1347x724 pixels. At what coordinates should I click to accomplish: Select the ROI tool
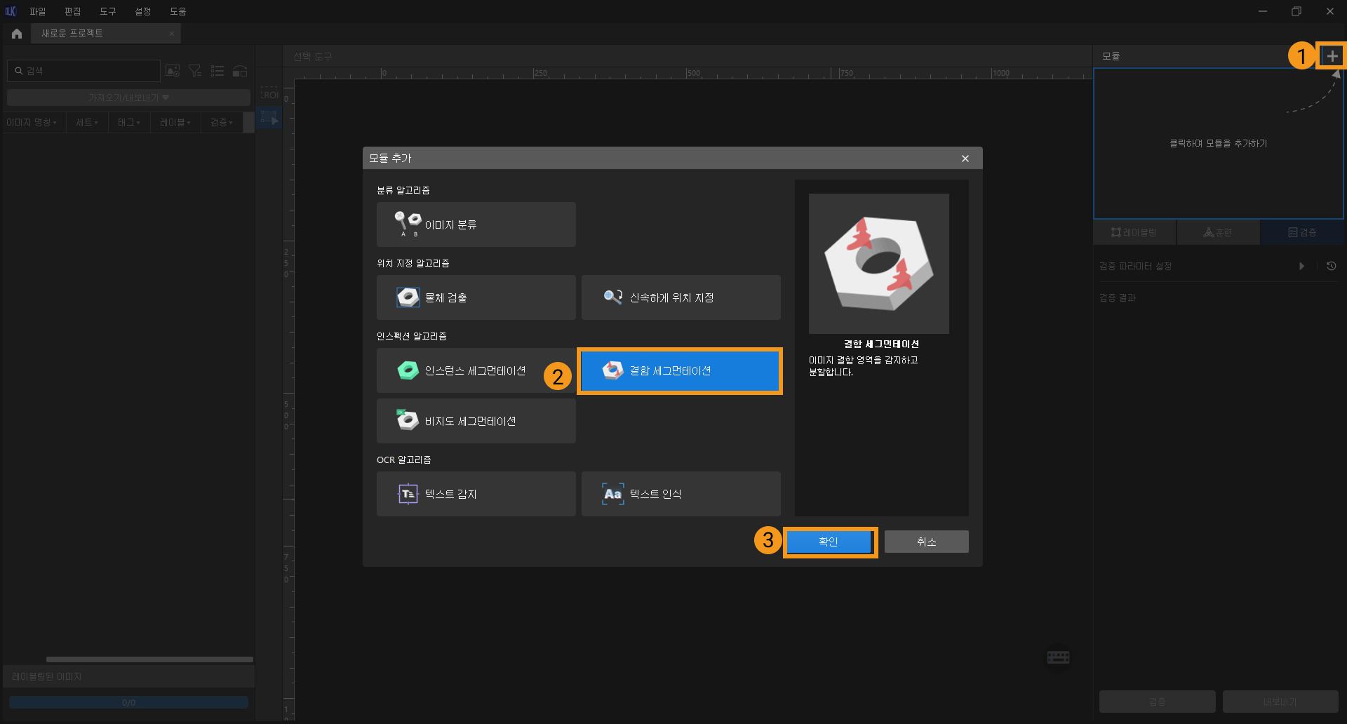[x=269, y=94]
